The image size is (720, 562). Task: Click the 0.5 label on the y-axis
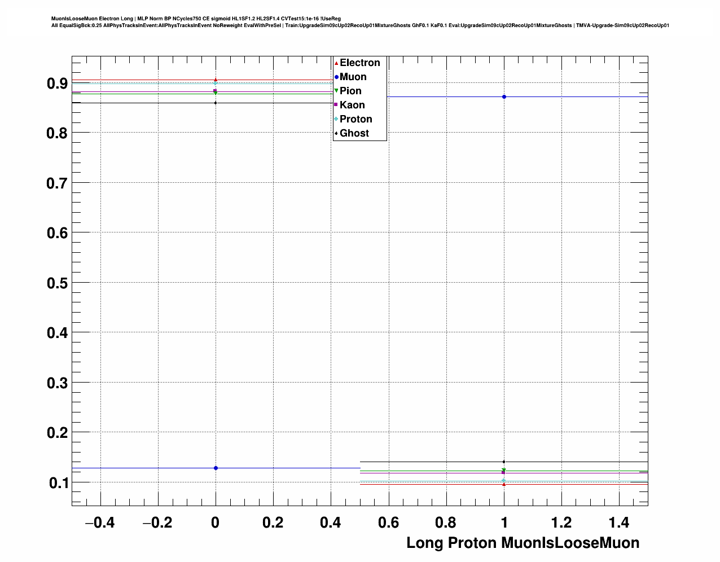[x=57, y=283]
